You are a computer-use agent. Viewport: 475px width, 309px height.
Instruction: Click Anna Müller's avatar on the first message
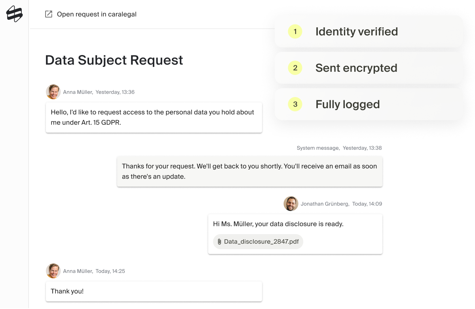coord(53,92)
